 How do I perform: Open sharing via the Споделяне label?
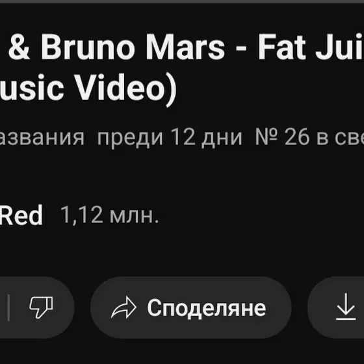pos(207,308)
